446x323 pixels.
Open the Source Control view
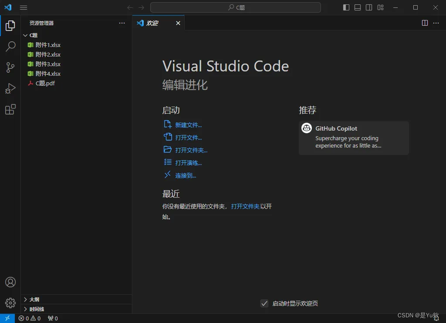coord(10,67)
